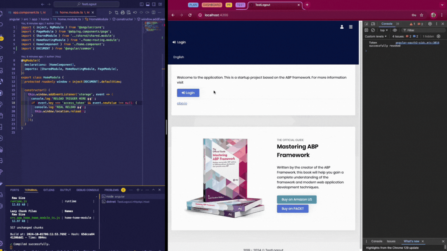The height and width of the screenshot is (251, 447).
Task: Click the Run code play icon in editor toolbar
Action: click(x=110, y=12)
